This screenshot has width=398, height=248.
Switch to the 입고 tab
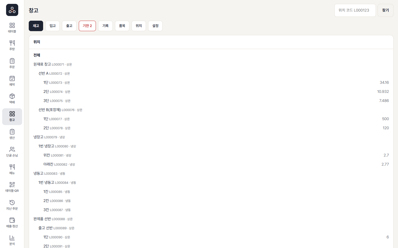click(x=53, y=26)
